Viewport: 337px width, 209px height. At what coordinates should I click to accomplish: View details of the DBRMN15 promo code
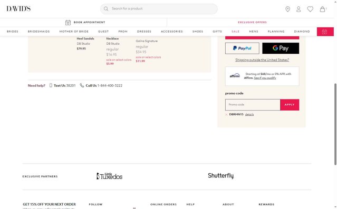249,115
